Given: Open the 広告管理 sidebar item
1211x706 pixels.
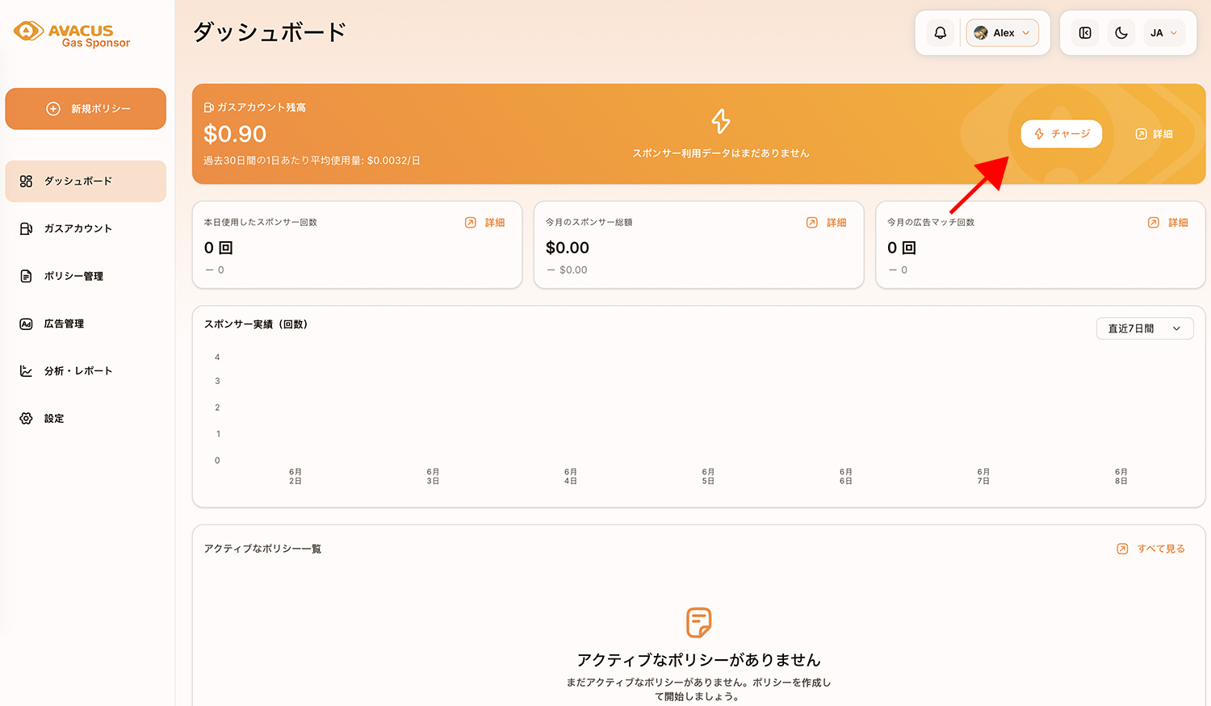Looking at the screenshot, I should pyautogui.click(x=86, y=324).
